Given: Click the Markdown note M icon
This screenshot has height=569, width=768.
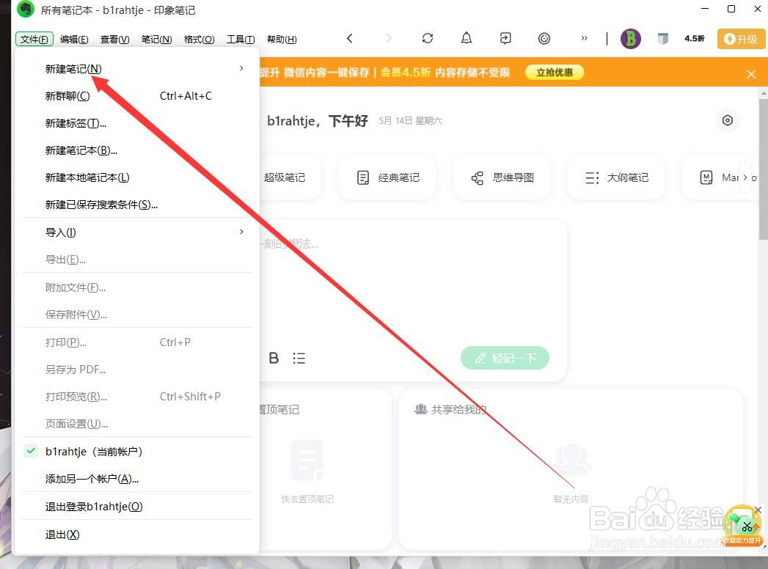Looking at the screenshot, I should click(706, 177).
